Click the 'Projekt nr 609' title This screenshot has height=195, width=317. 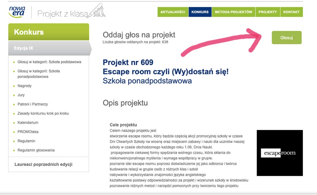click(128, 62)
